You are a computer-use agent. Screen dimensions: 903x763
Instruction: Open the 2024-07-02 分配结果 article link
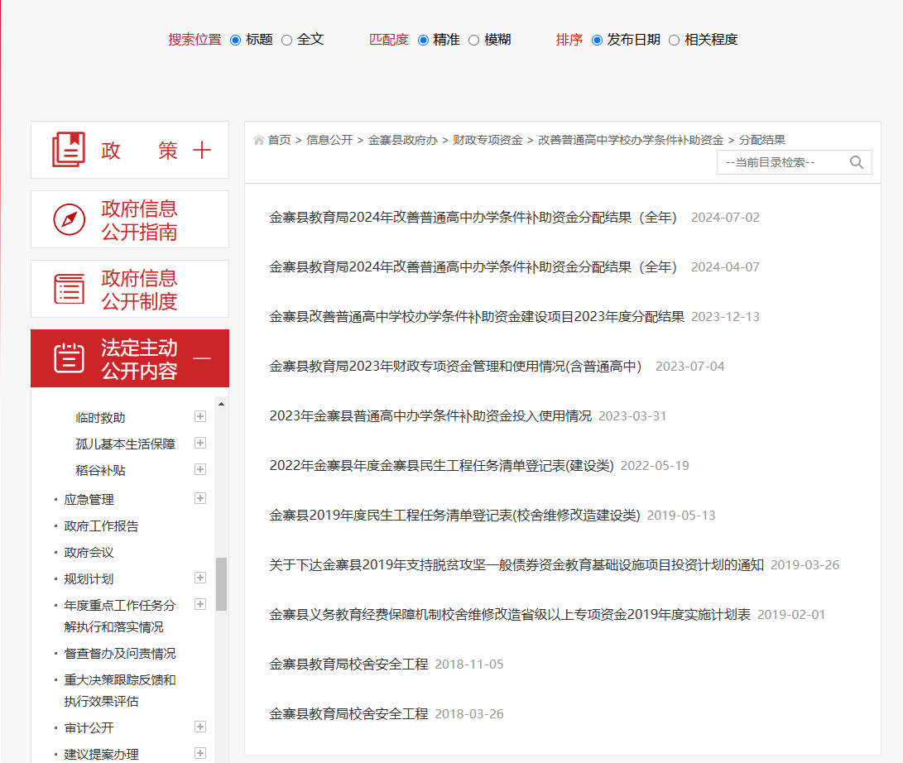click(473, 218)
